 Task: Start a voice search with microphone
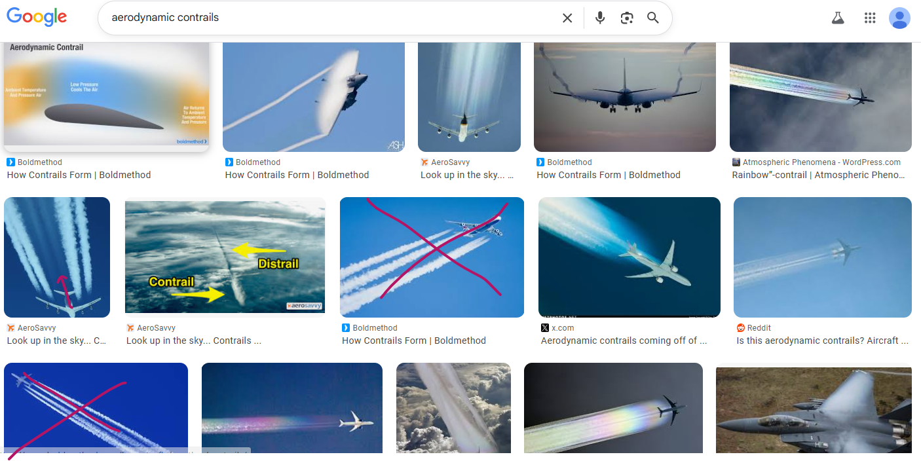pos(599,18)
